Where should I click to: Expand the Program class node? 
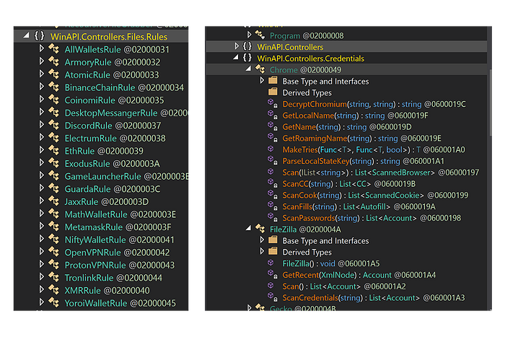click(x=250, y=35)
